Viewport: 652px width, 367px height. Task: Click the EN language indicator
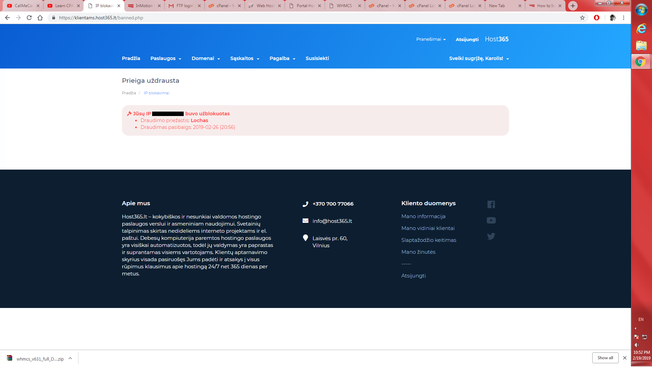641,320
